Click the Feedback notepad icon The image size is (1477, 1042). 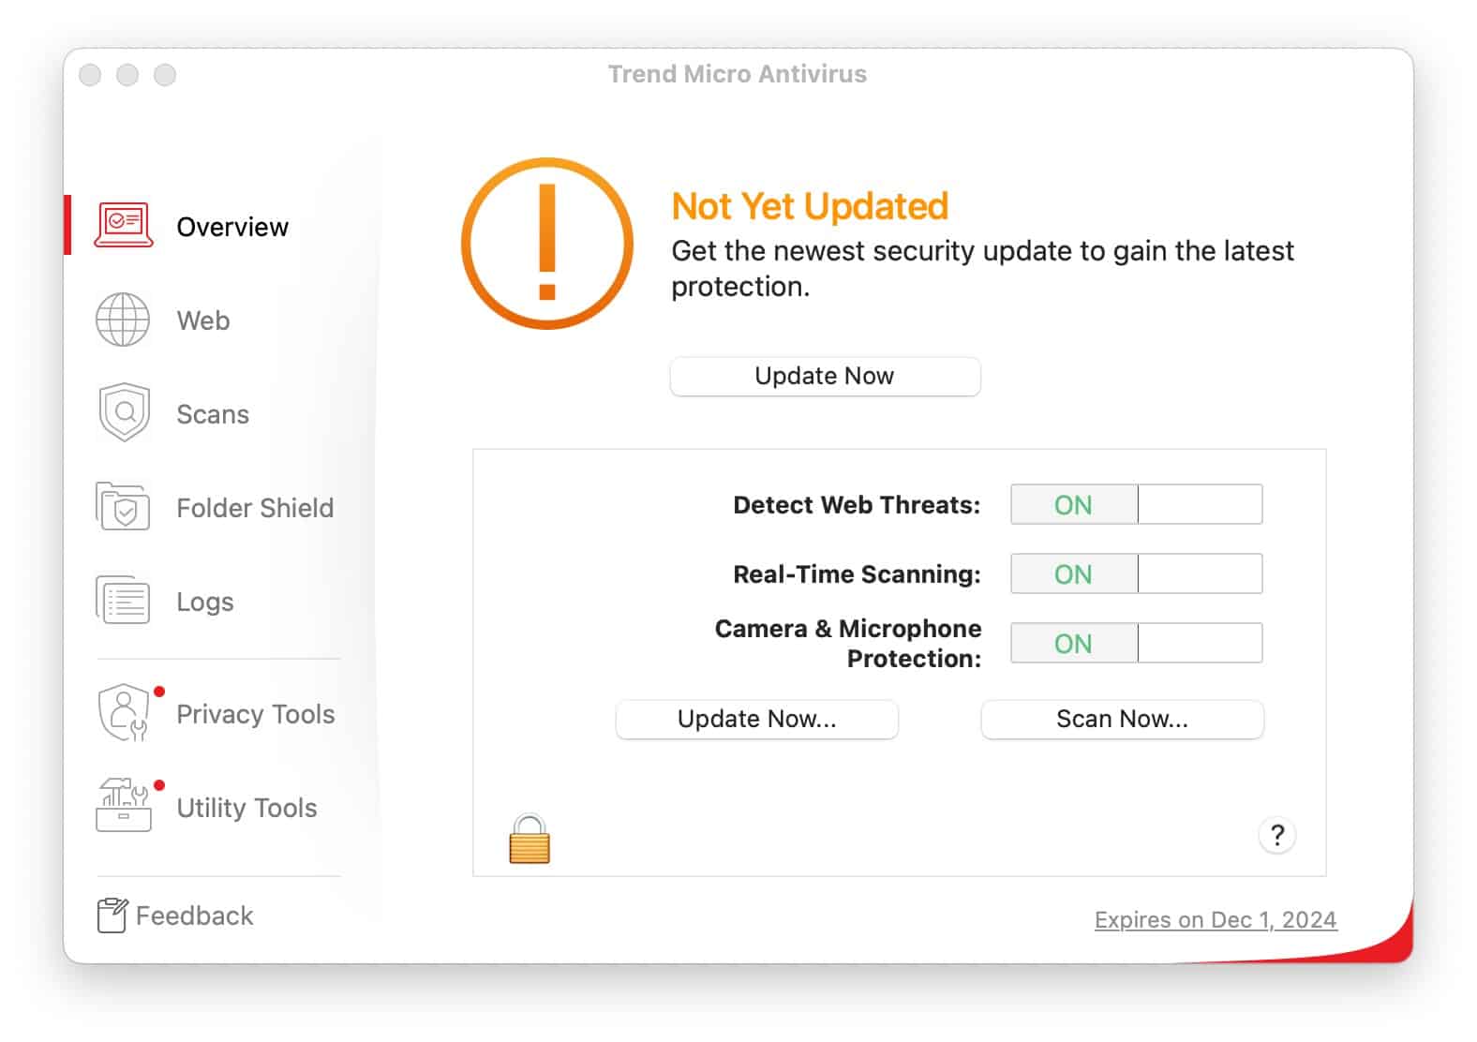pyautogui.click(x=112, y=915)
